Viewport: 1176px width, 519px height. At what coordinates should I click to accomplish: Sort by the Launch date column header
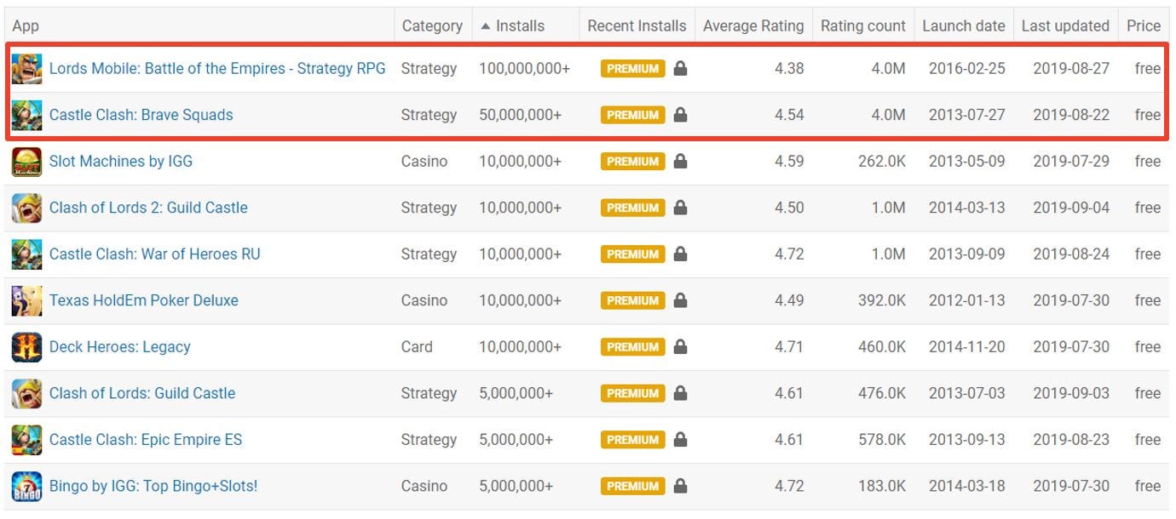(x=964, y=26)
